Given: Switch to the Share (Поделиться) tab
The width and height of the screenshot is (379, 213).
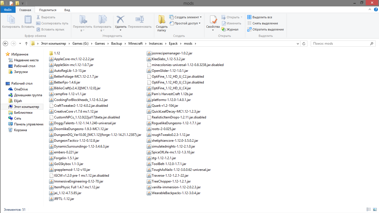Looking at the screenshot, I should [48, 10].
